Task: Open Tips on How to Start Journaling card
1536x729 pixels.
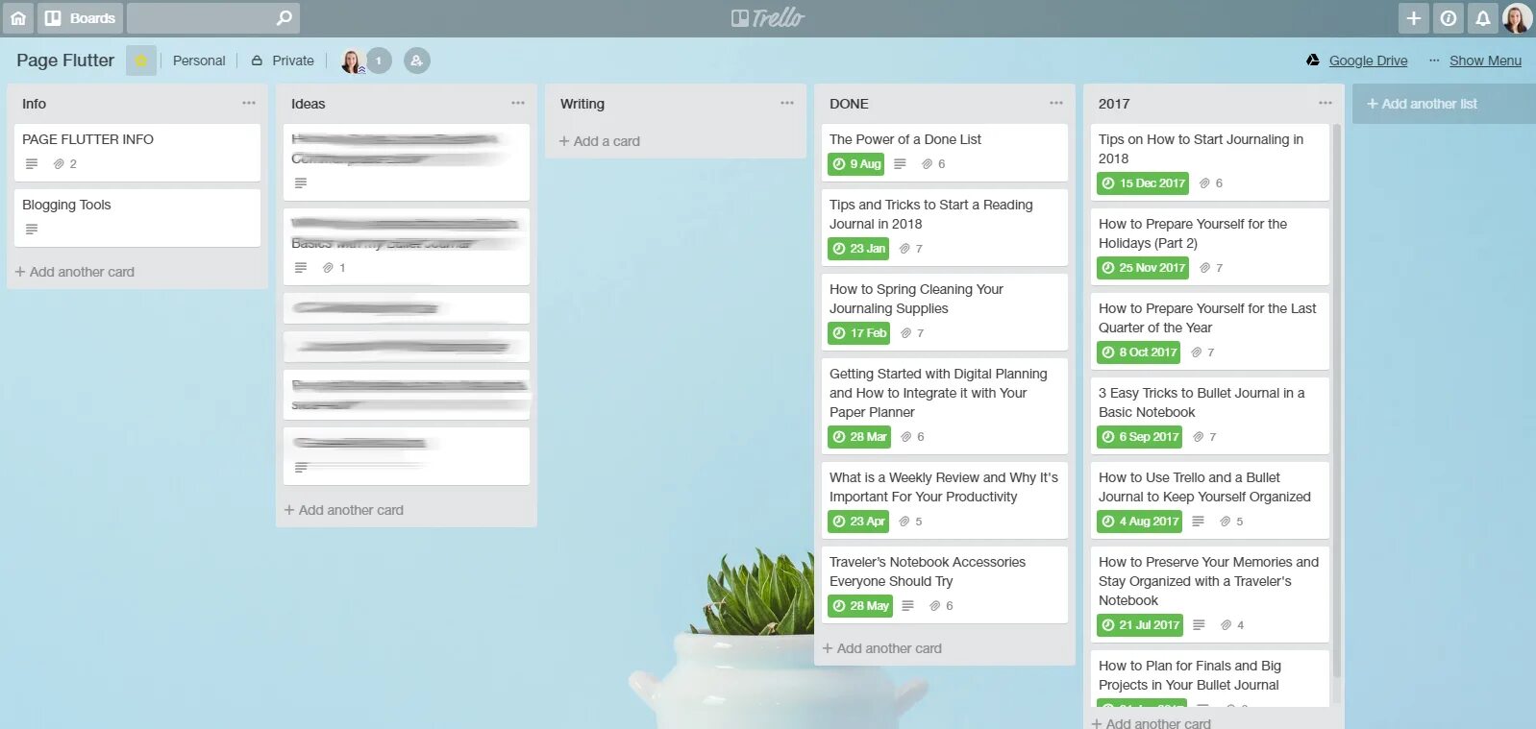Action: (x=1210, y=161)
